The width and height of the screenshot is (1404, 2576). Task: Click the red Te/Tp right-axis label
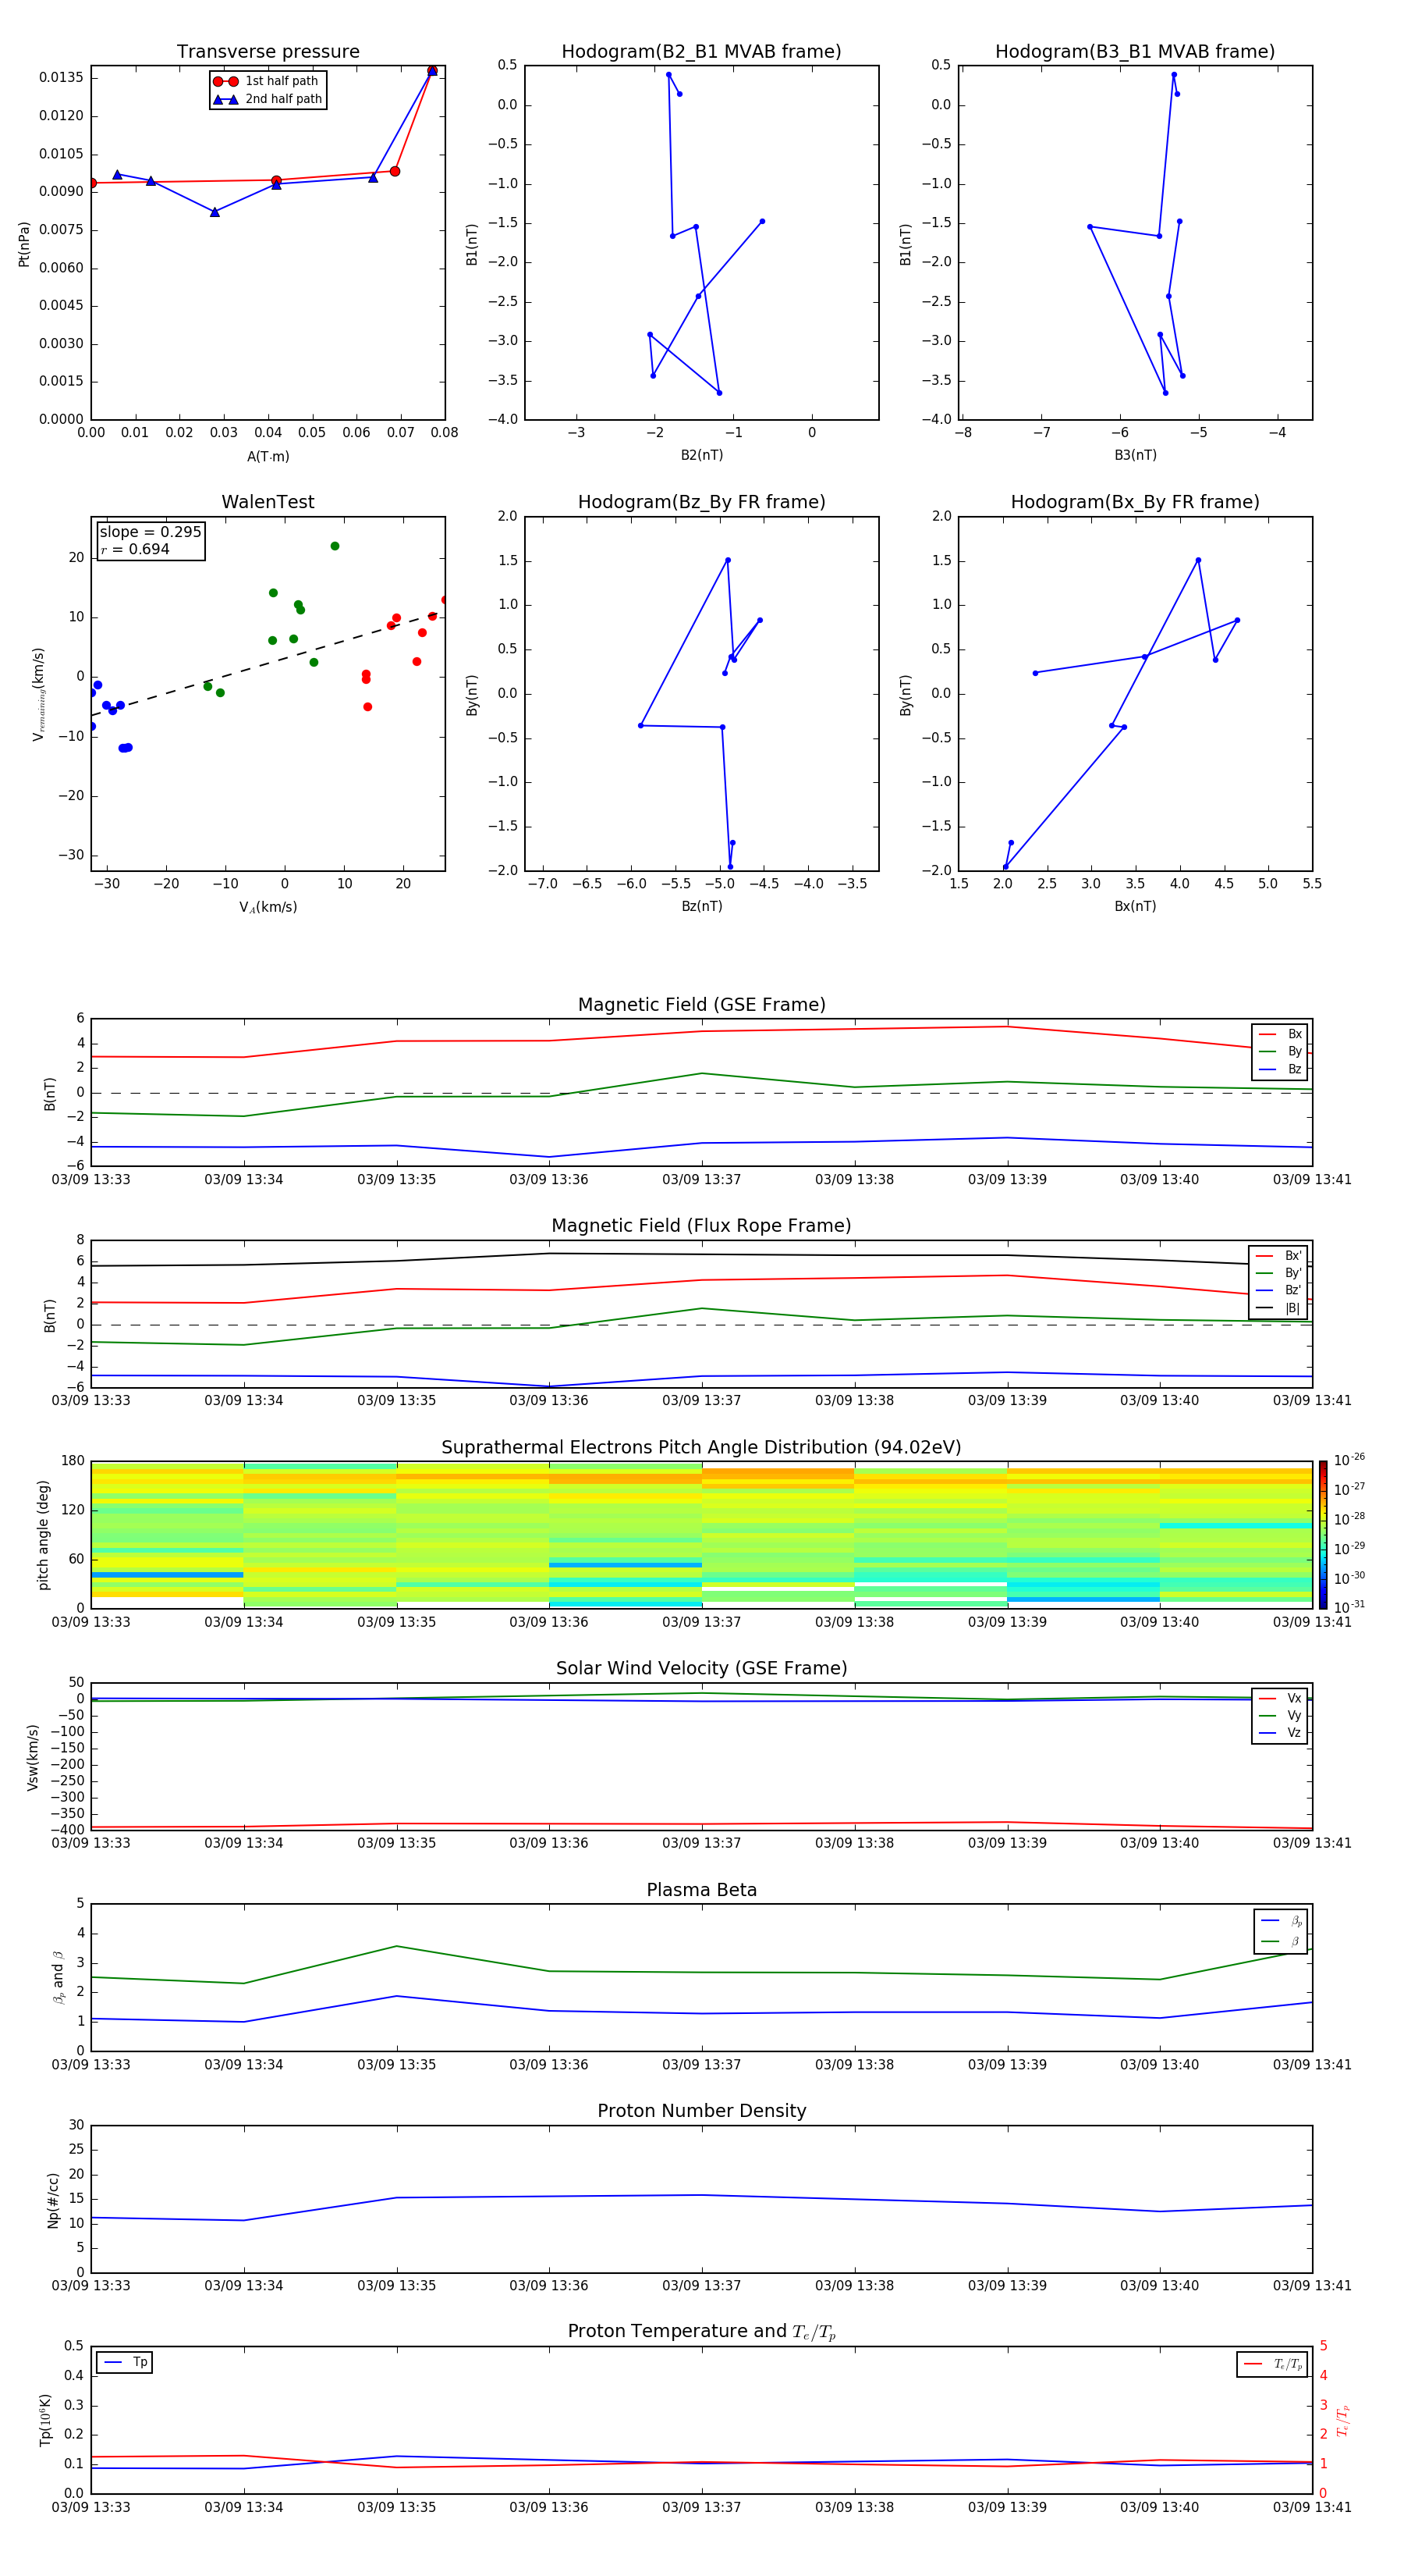point(1343,2420)
